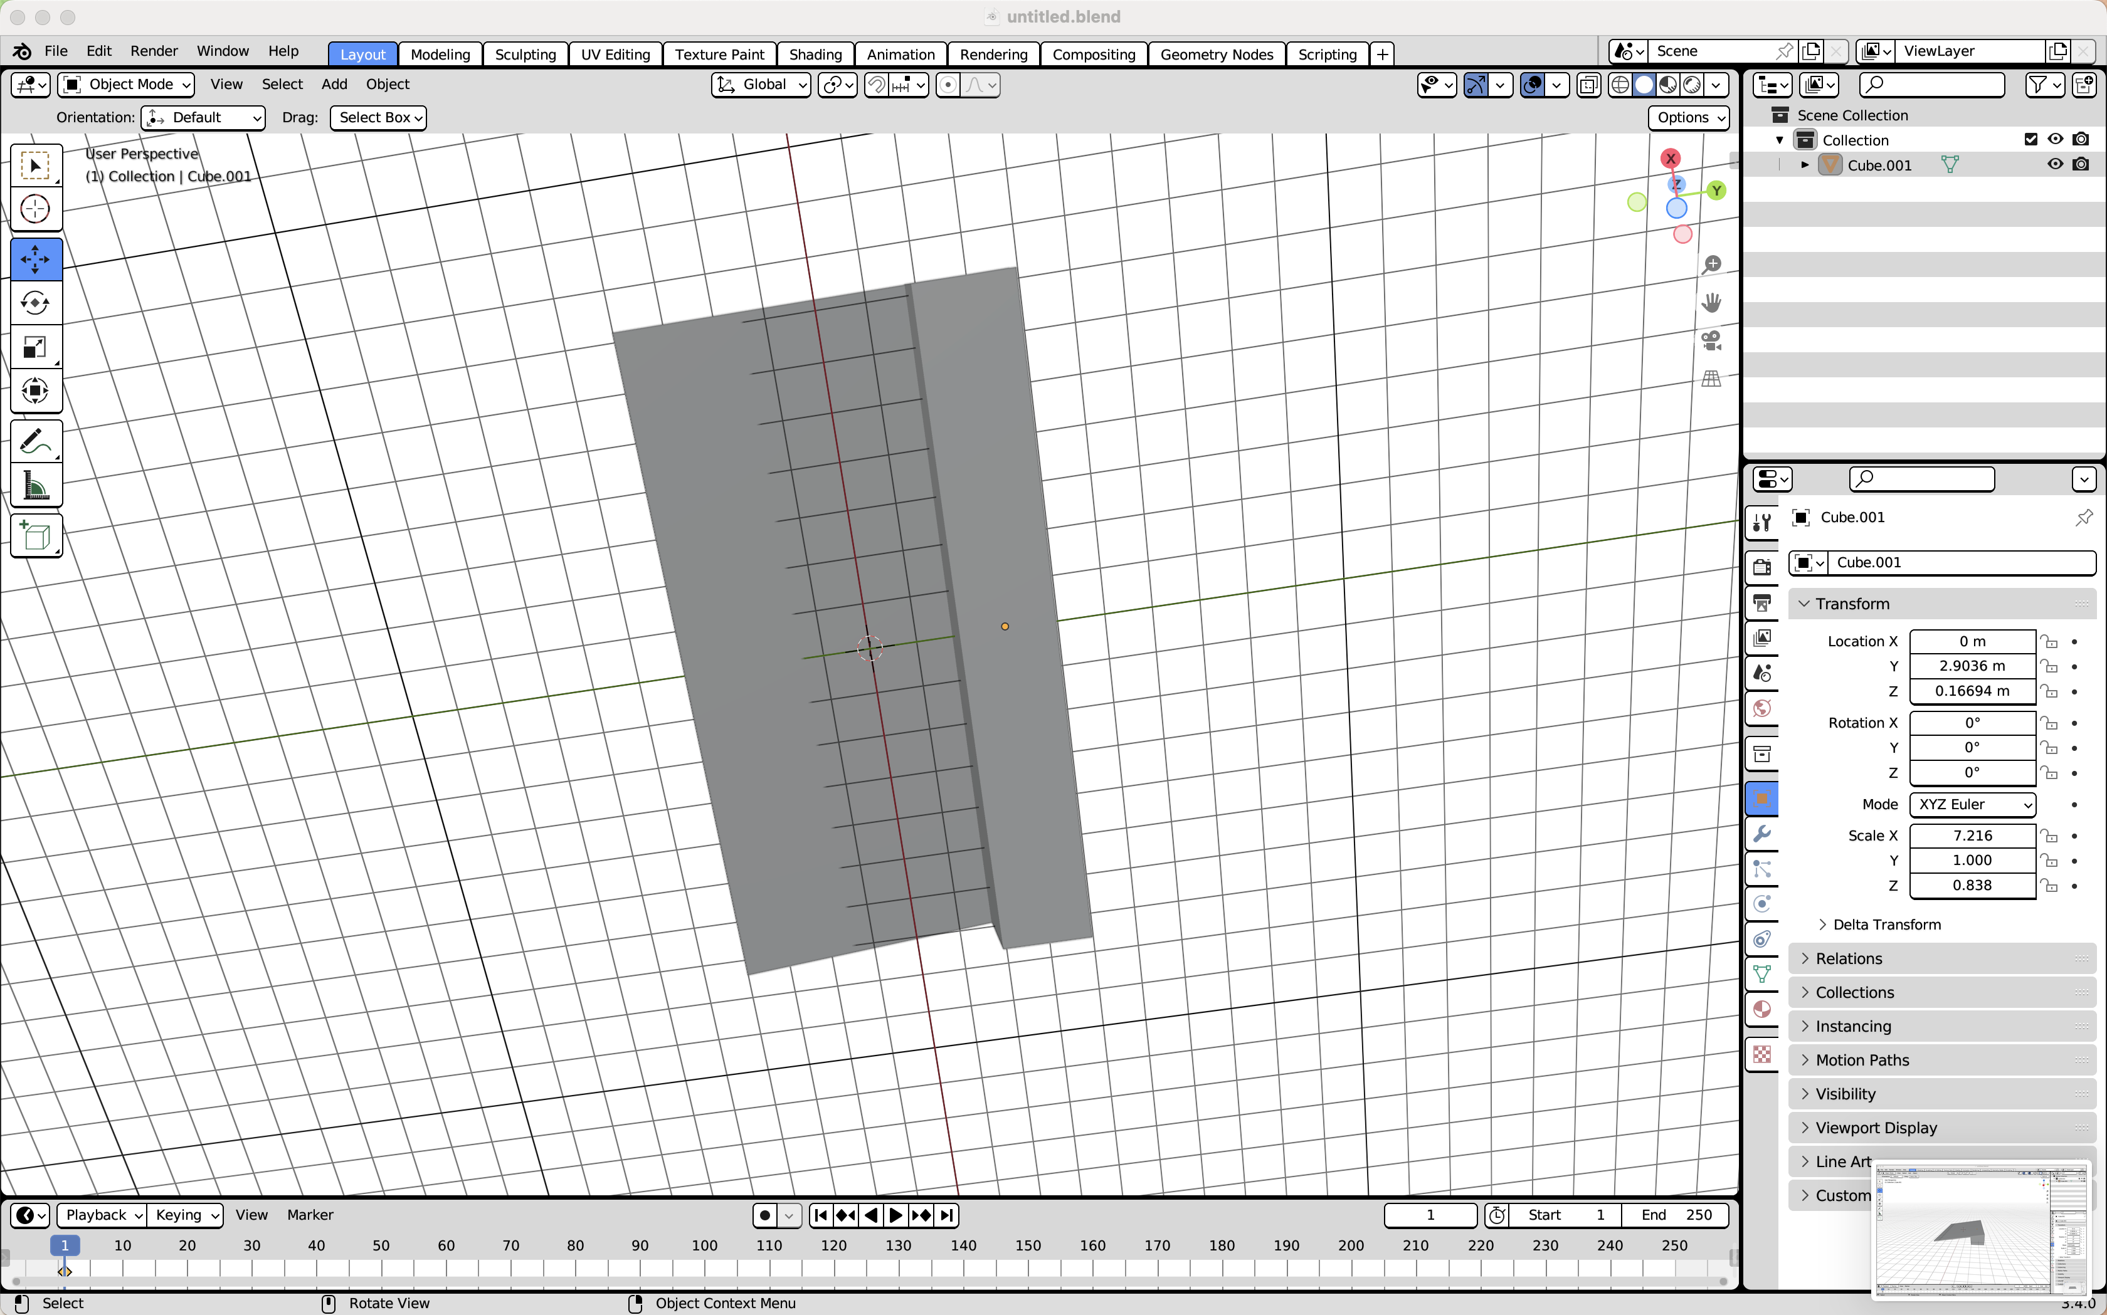Open the XYZ Euler rotation mode dropdown
This screenshot has width=2107, height=1315.
pyautogui.click(x=1972, y=804)
